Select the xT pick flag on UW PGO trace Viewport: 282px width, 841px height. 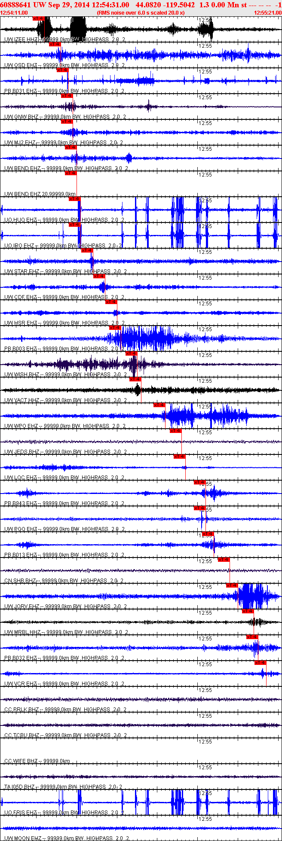click(x=199, y=508)
